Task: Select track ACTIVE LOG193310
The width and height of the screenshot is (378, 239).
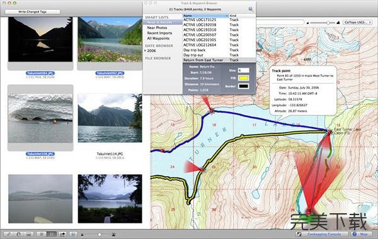Action: tap(219, 30)
